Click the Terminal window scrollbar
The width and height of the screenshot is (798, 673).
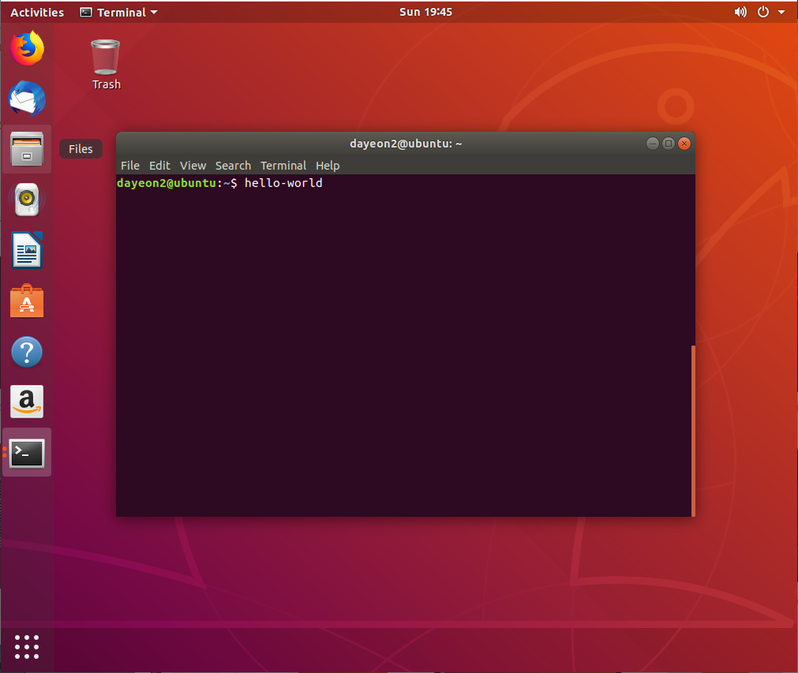[x=693, y=431]
